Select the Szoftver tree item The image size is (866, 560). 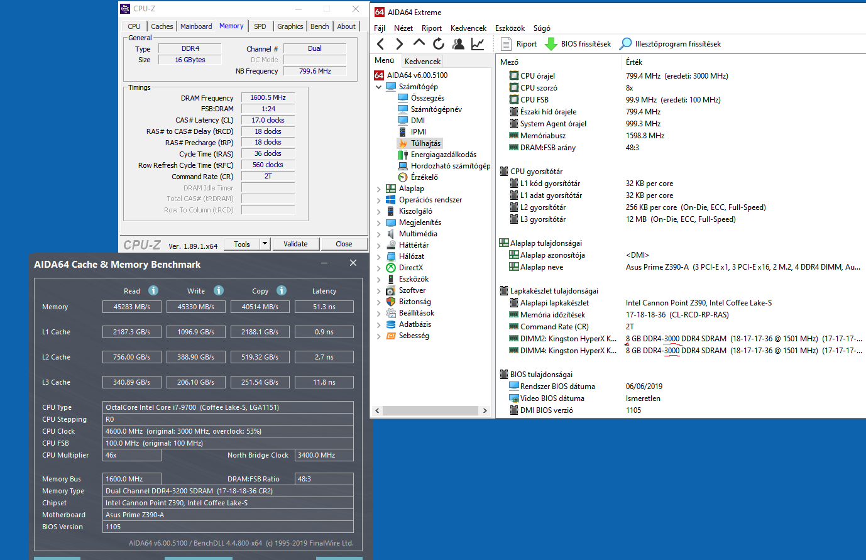pyautogui.click(x=412, y=290)
